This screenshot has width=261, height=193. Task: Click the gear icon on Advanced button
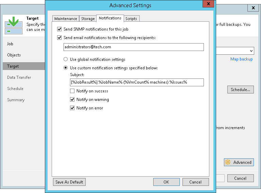pyautogui.click(x=228, y=162)
